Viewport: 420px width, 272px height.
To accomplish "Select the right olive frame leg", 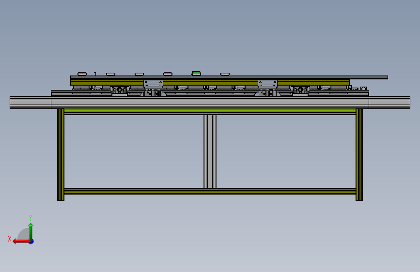I will click(x=359, y=154).
